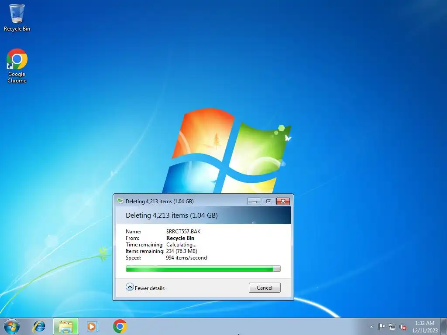Click the '994 items/second' speed value
This screenshot has width=447, height=335.
click(x=186, y=258)
